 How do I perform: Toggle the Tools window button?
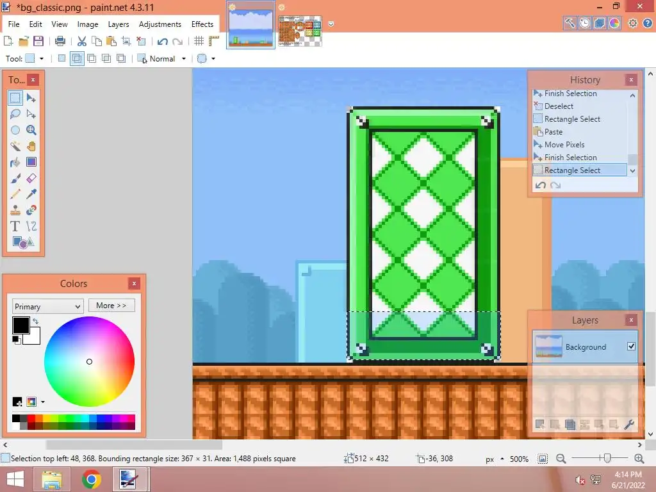(x=570, y=23)
